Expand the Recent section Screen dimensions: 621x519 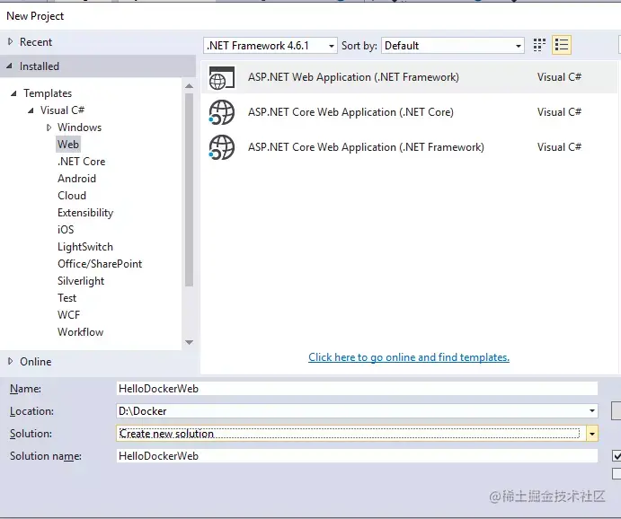10,41
